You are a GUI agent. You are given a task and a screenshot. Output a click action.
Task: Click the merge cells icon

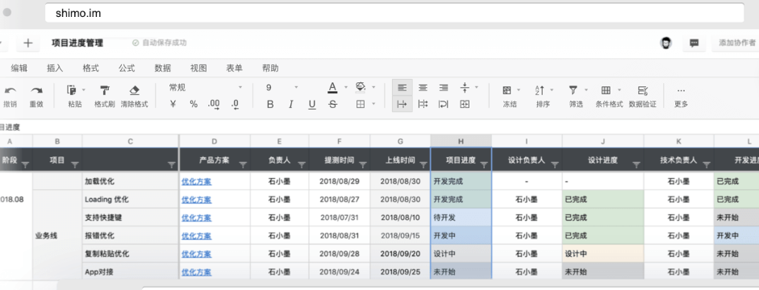[x=465, y=104]
